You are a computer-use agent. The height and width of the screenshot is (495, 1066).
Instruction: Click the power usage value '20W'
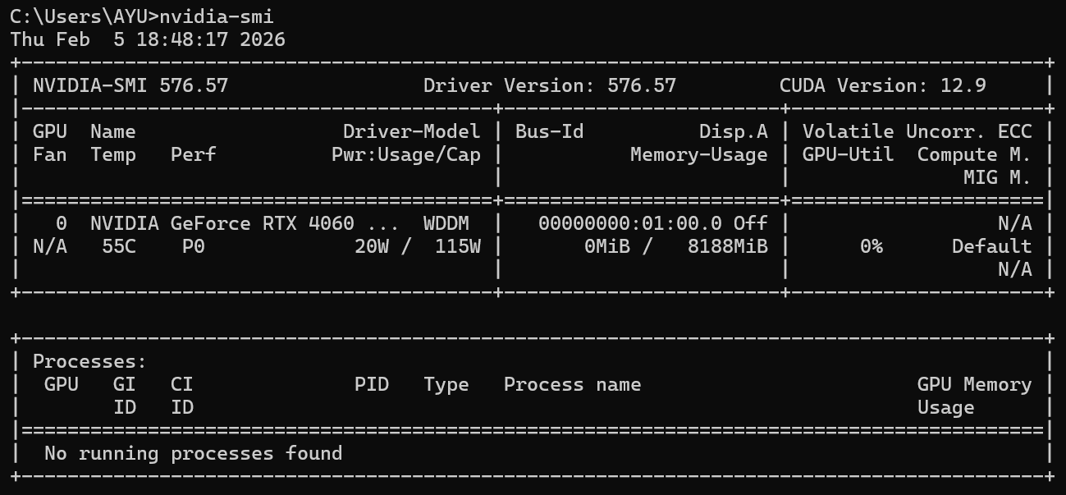[x=371, y=246]
